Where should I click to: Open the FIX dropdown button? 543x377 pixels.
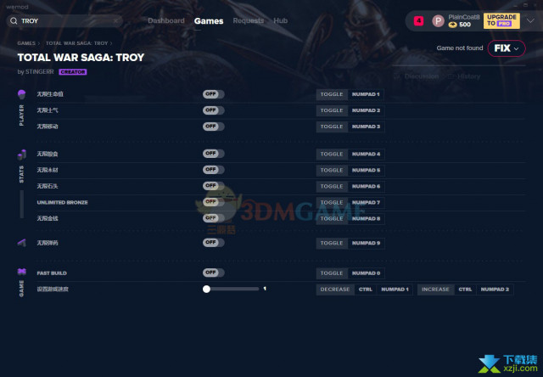507,48
